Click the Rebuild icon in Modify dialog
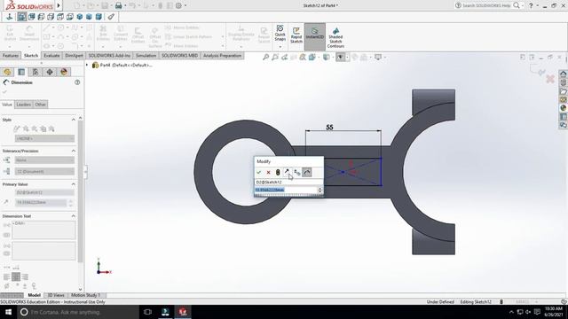The width and height of the screenshot is (568, 319). pos(278,173)
